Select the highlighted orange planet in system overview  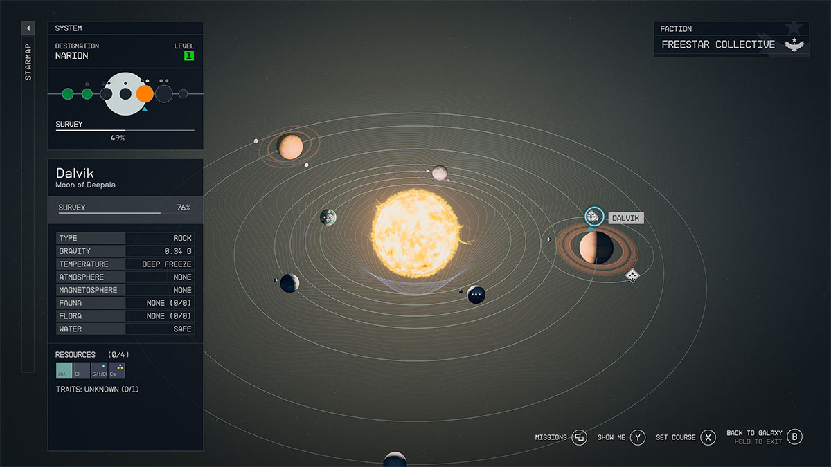coord(145,93)
